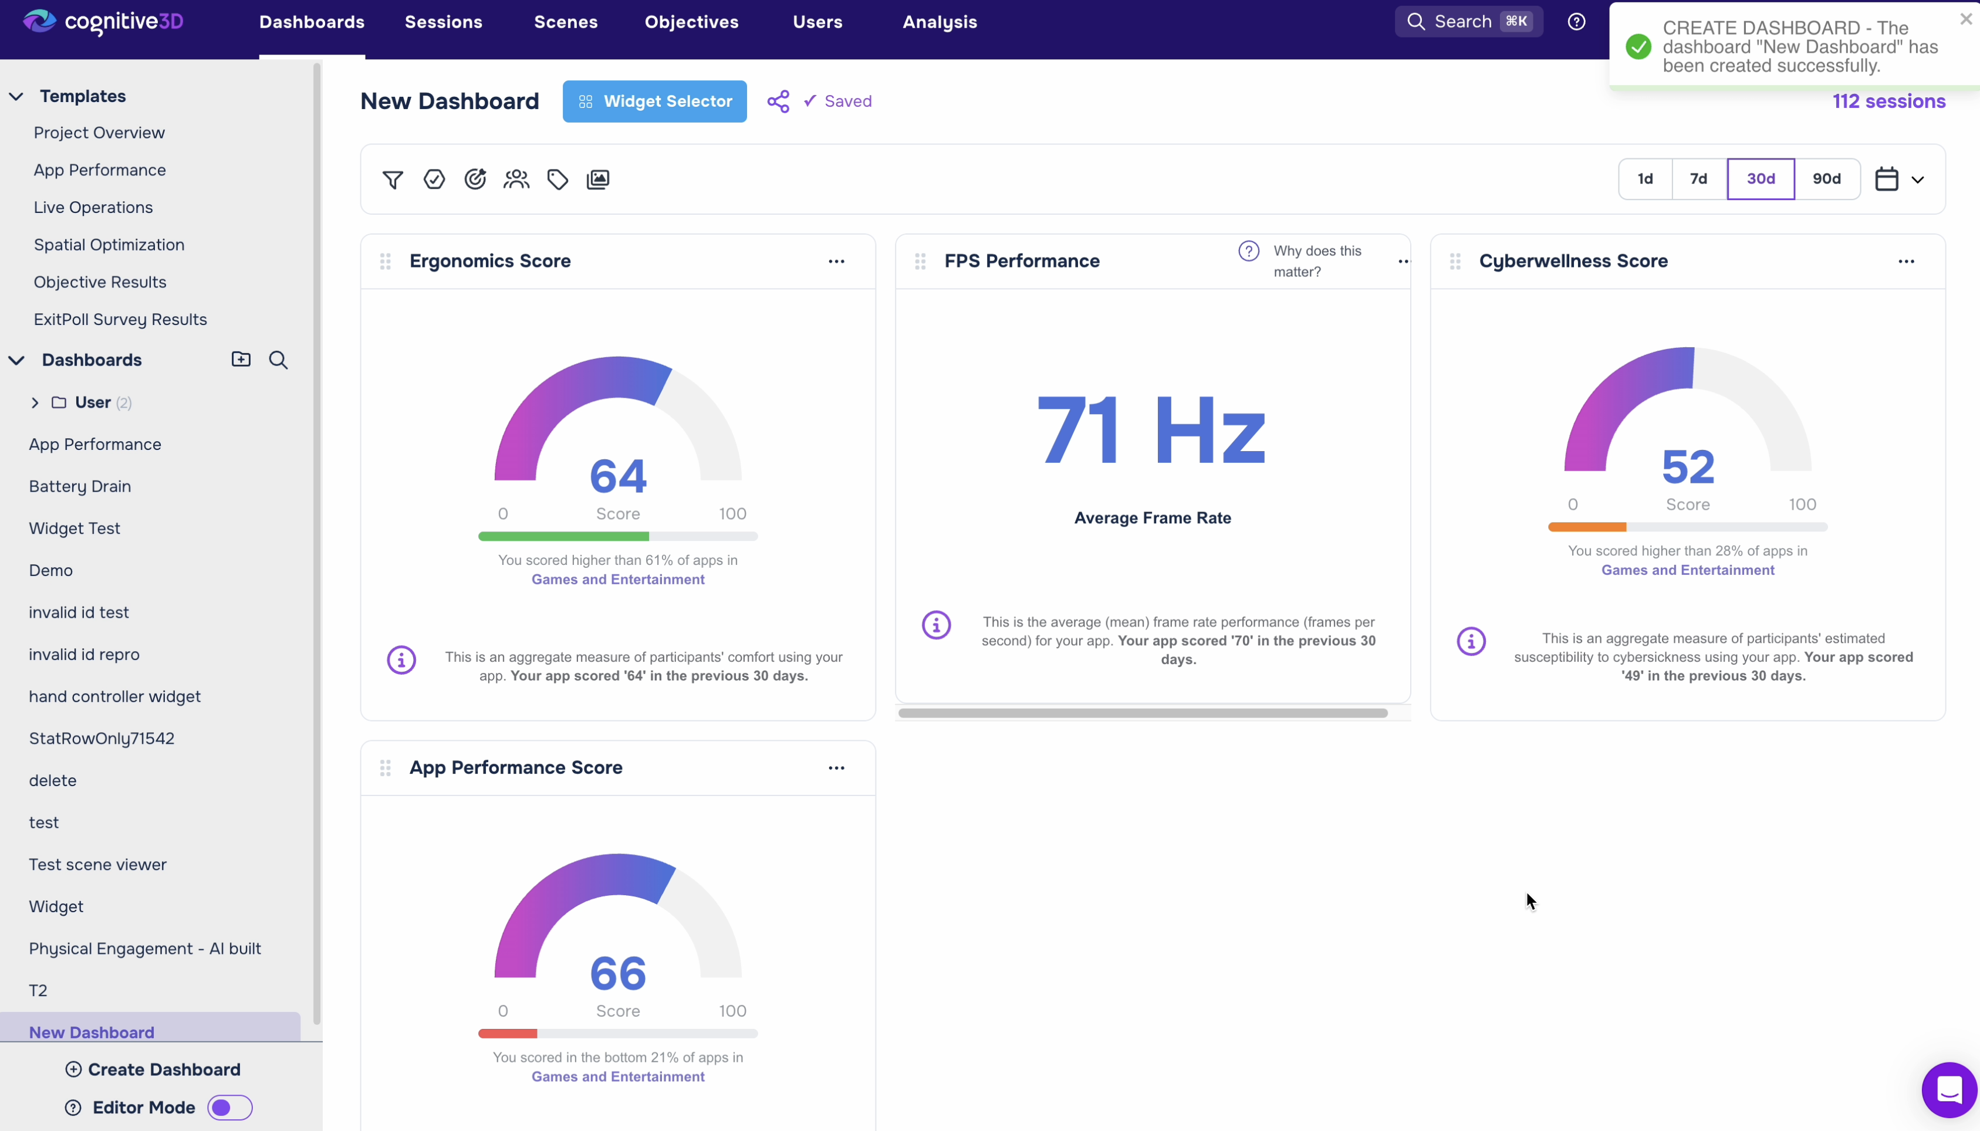Click Create Dashboard button
Image resolution: width=1980 pixels, height=1131 pixels.
pos(153,1069)
